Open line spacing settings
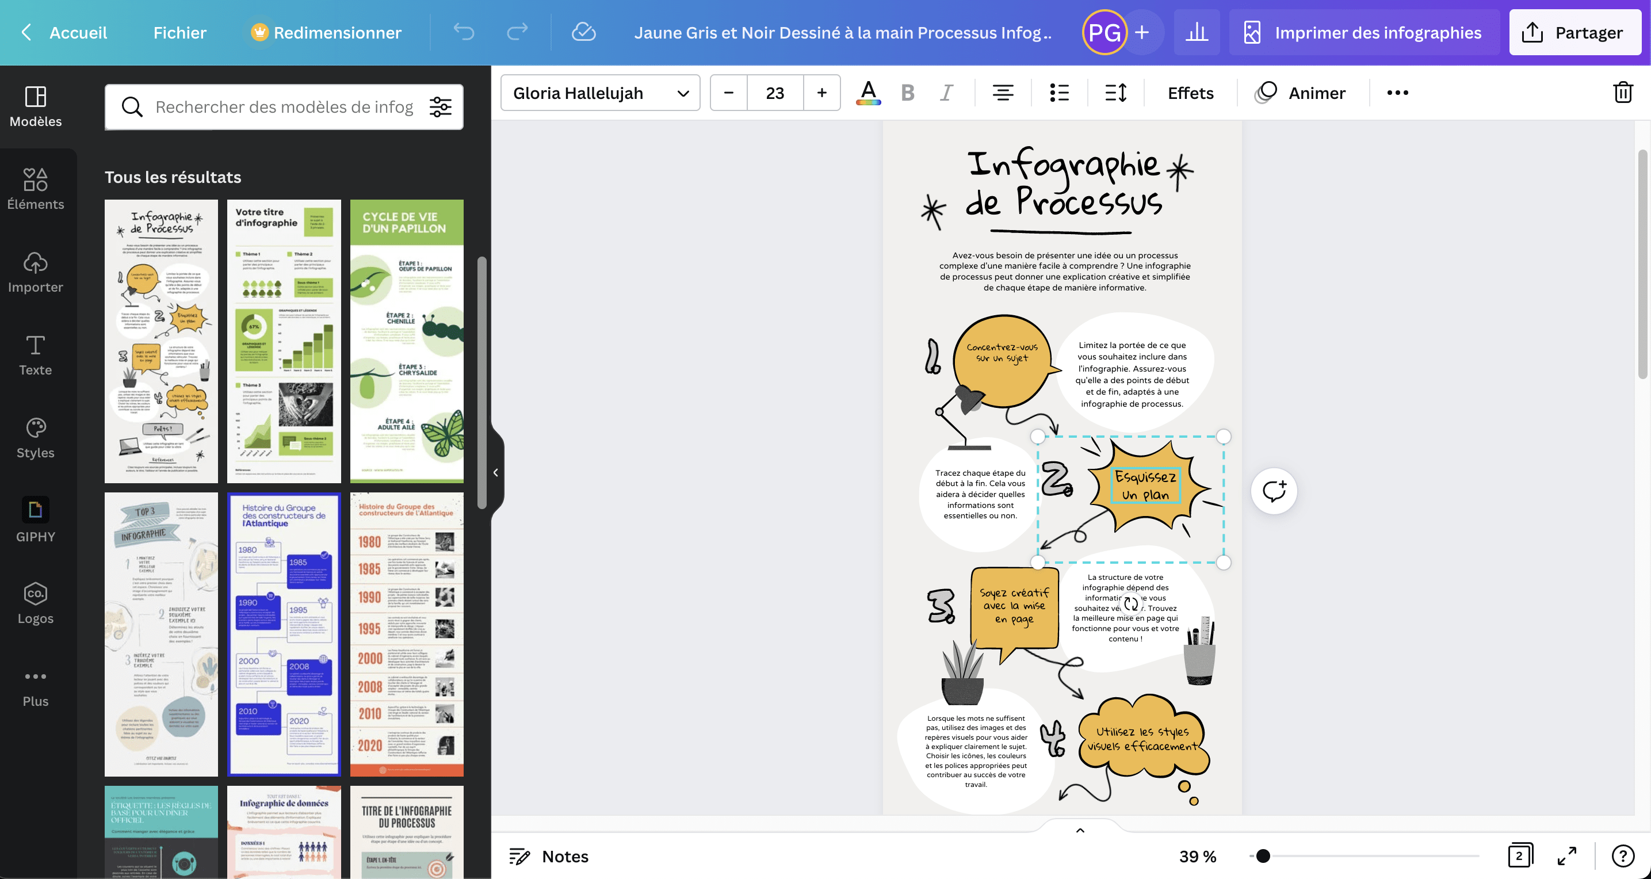 pyautogui.click(x=1114, y=93)
